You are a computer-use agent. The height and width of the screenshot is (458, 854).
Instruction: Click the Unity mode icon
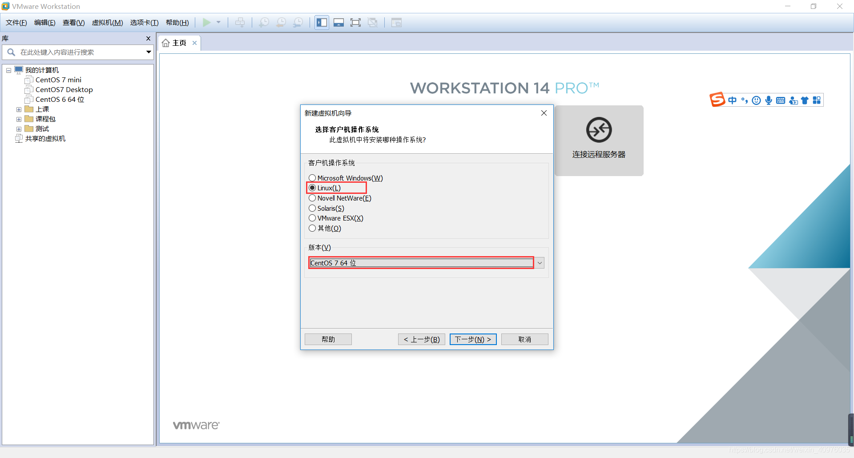pos(373,23)
